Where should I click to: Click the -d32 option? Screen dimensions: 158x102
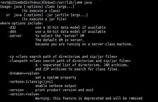coord(12,28)
